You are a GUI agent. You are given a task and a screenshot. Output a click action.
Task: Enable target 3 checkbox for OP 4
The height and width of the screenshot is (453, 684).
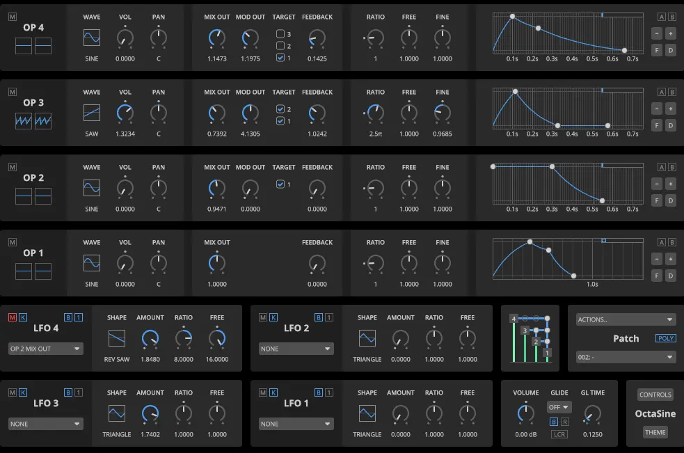tap(280, 33)
